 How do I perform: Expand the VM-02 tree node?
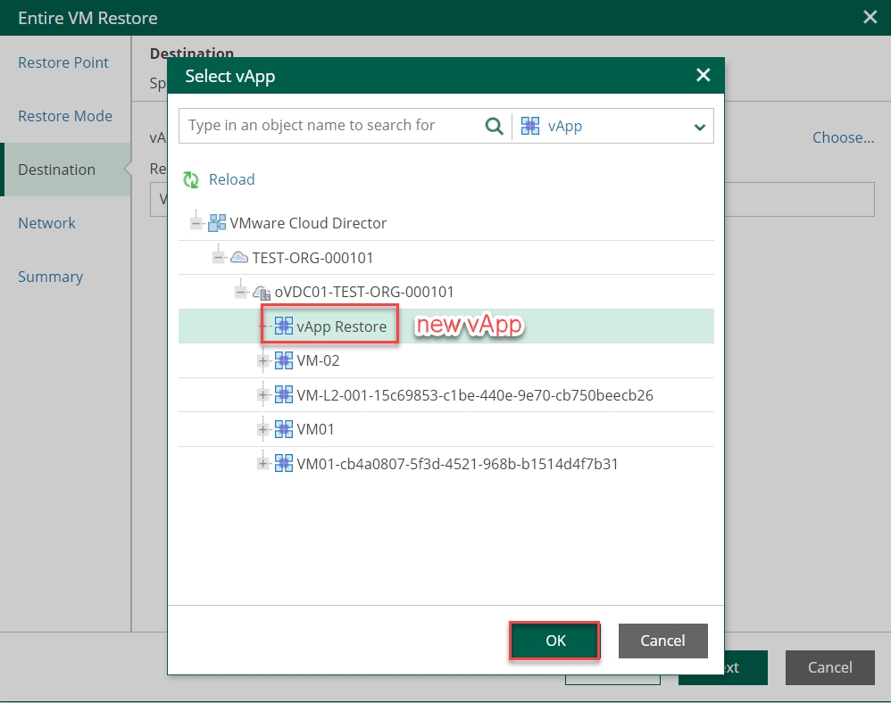[x=262, y=360]
